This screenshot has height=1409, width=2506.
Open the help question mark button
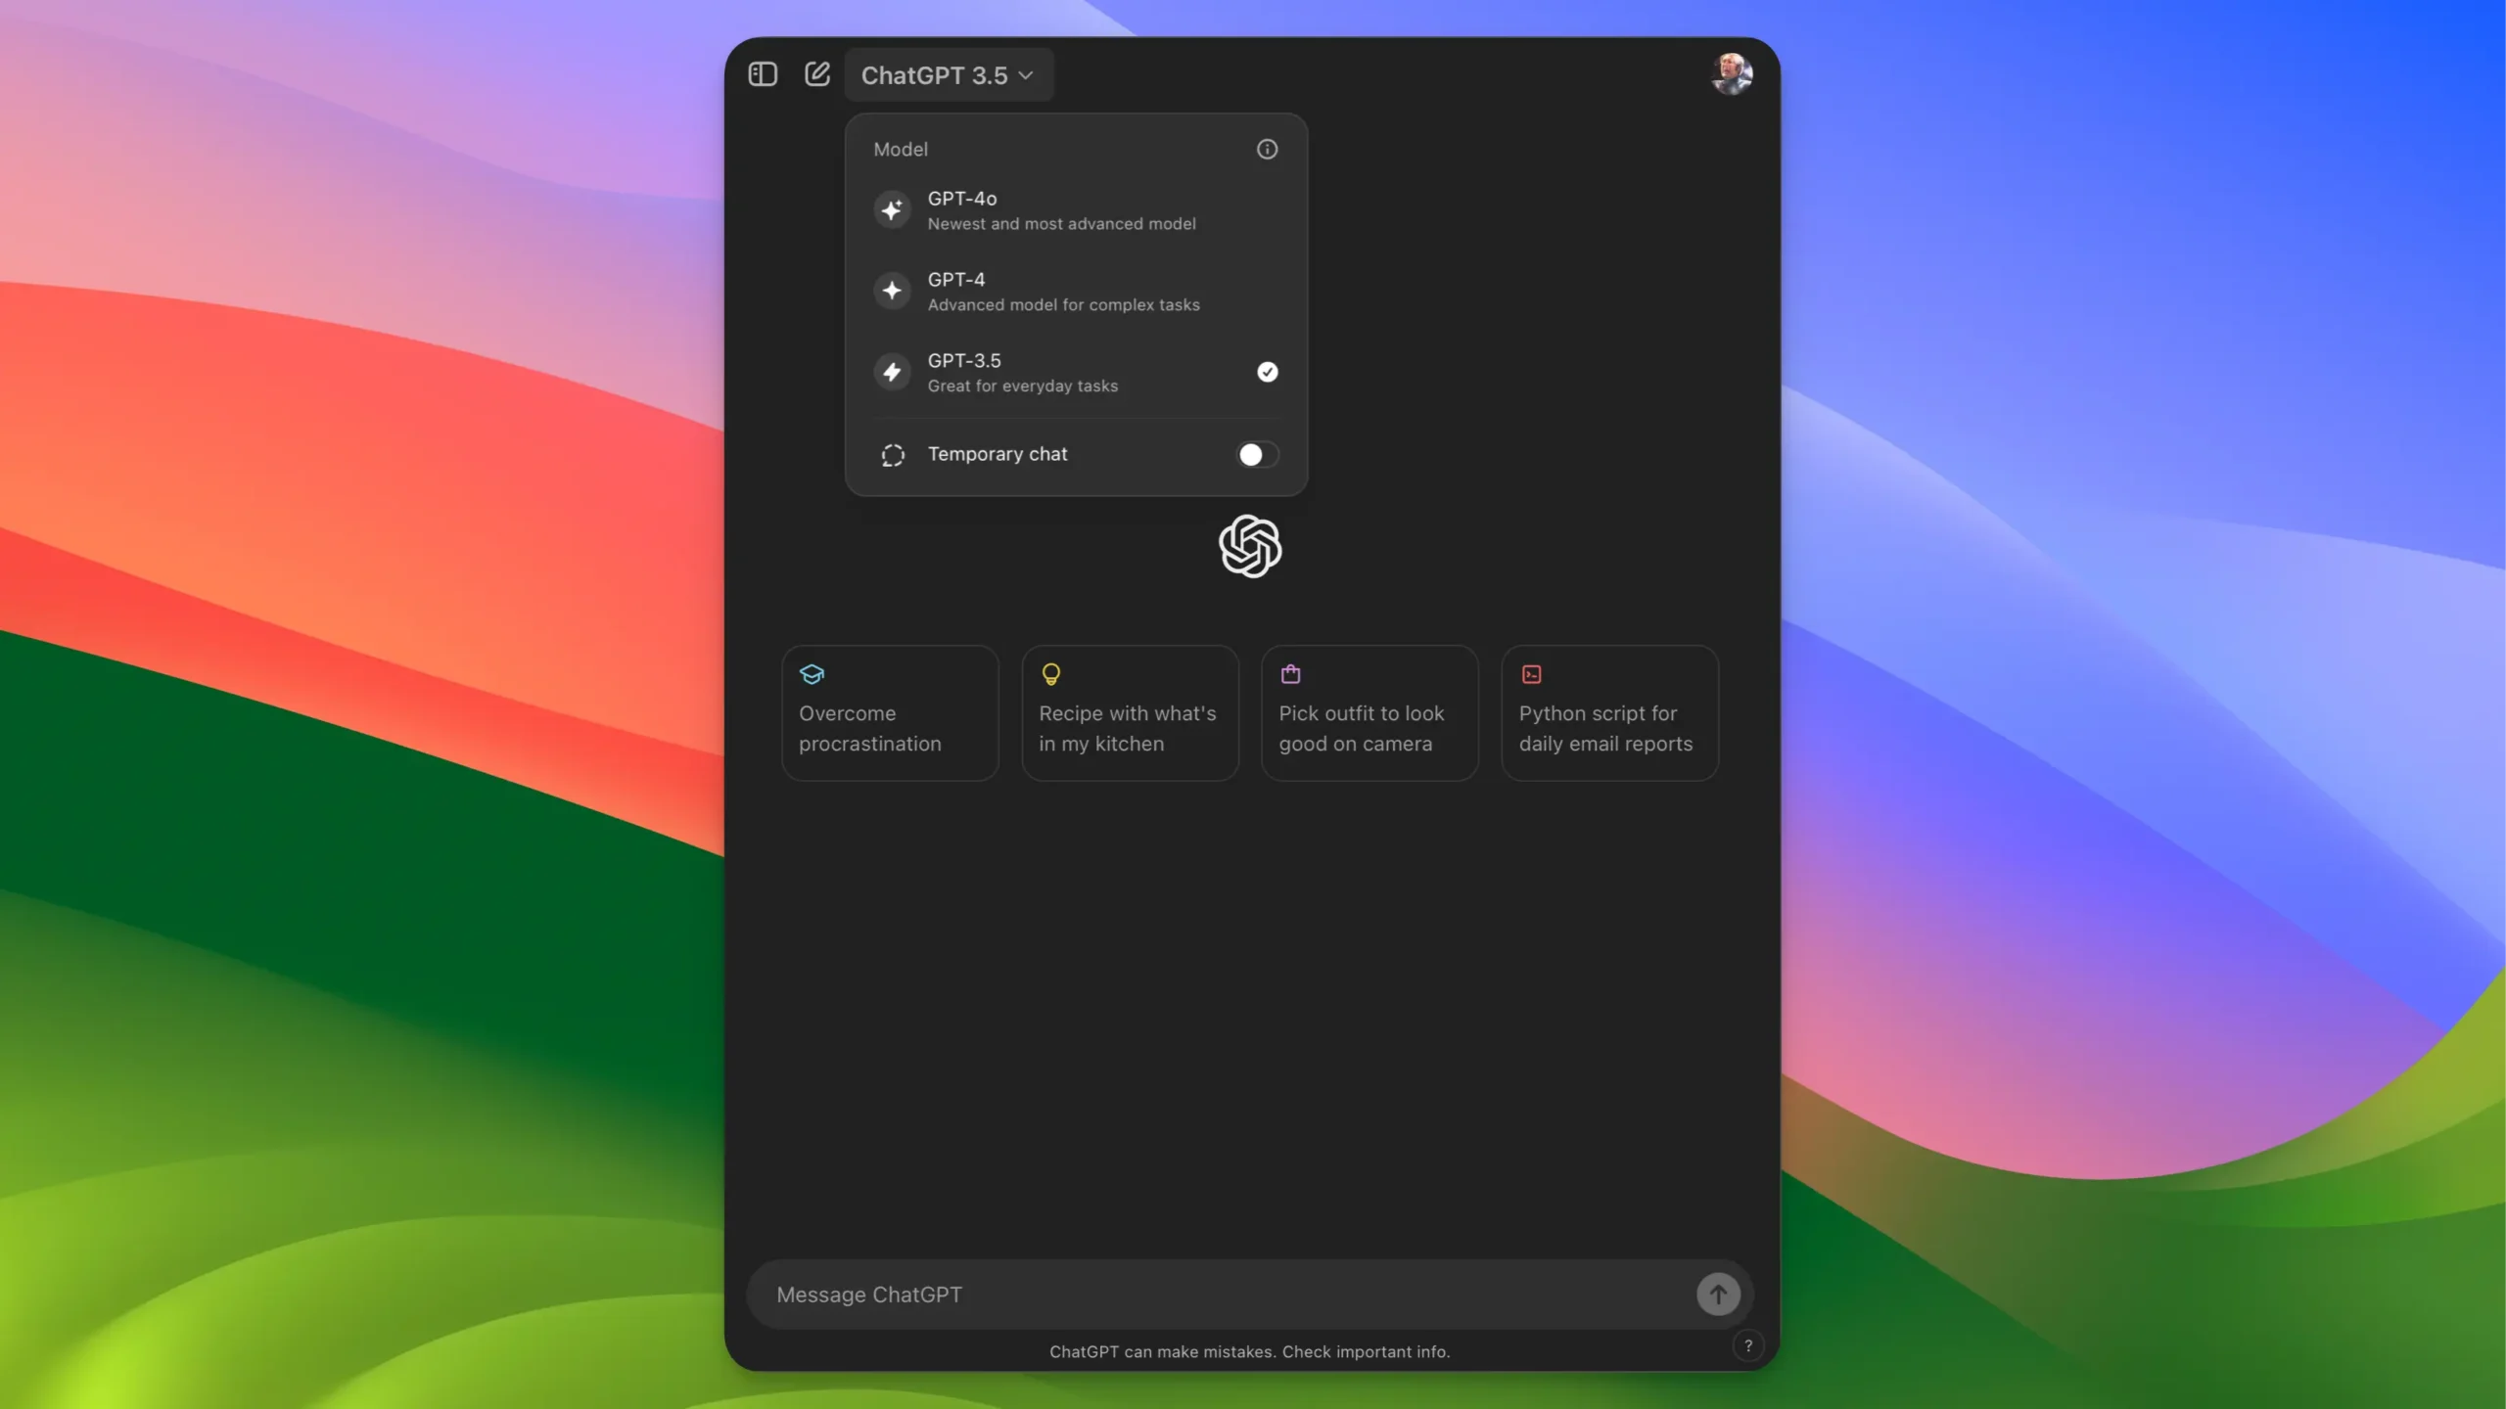(1747, 1345)
